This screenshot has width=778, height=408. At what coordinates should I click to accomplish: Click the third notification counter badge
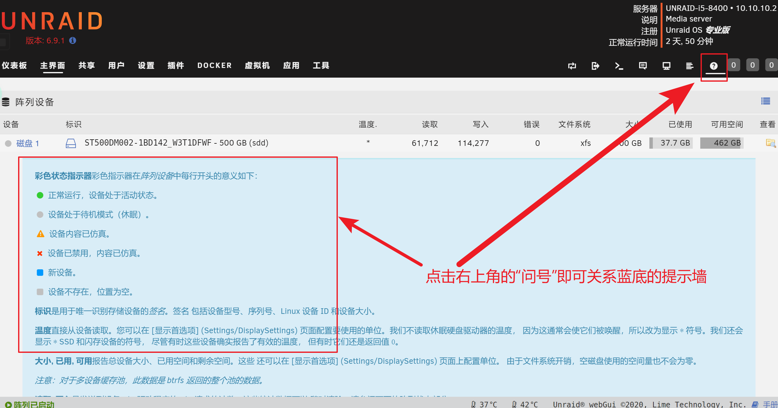(771, 65)
